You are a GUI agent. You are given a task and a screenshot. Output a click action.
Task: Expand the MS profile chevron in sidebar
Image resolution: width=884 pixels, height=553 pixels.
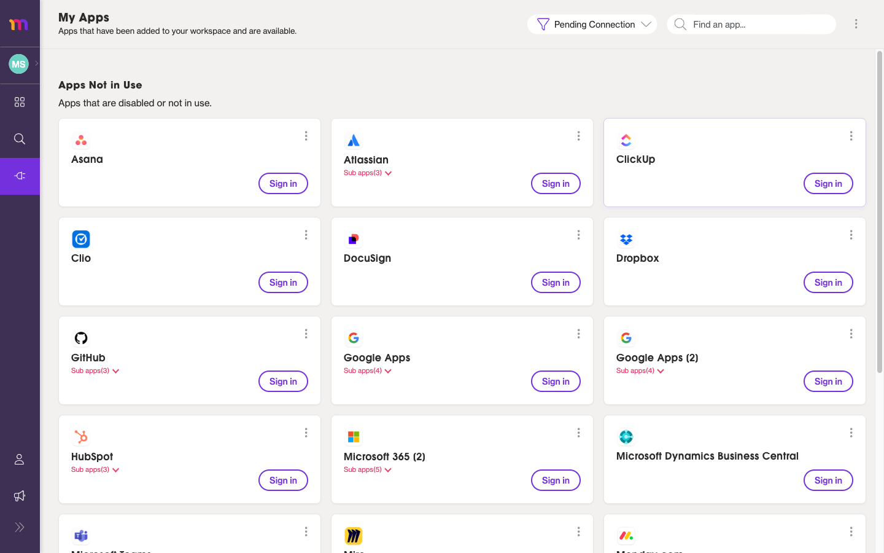click(x=37, y=63)
